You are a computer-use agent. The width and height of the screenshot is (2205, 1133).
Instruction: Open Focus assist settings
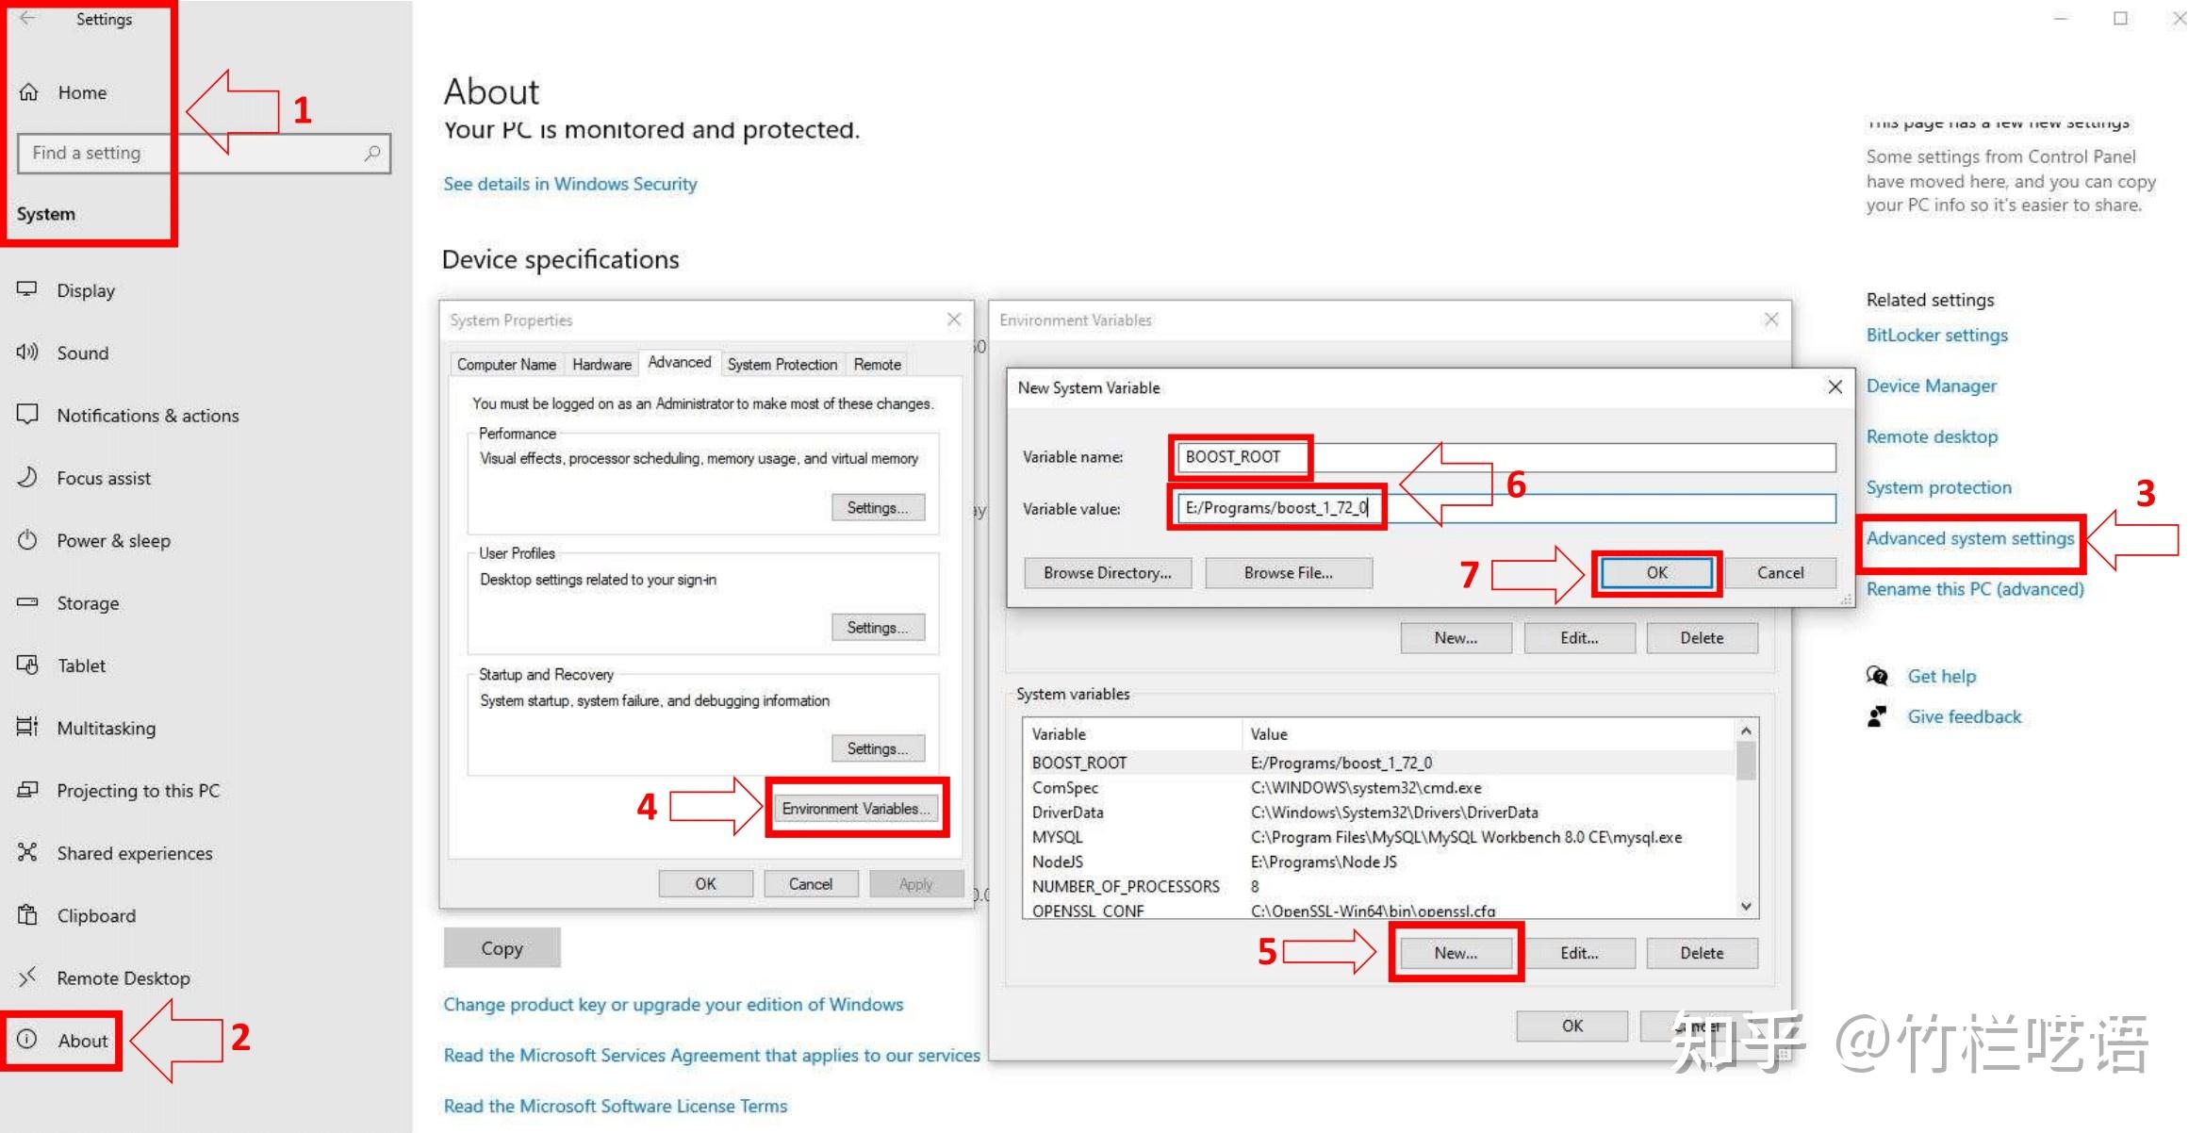pos(103,478)
